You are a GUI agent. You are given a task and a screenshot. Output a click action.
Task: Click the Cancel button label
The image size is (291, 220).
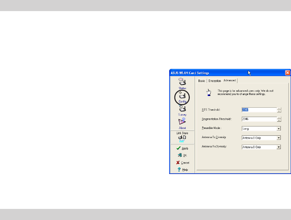click(x=185, y=163)
